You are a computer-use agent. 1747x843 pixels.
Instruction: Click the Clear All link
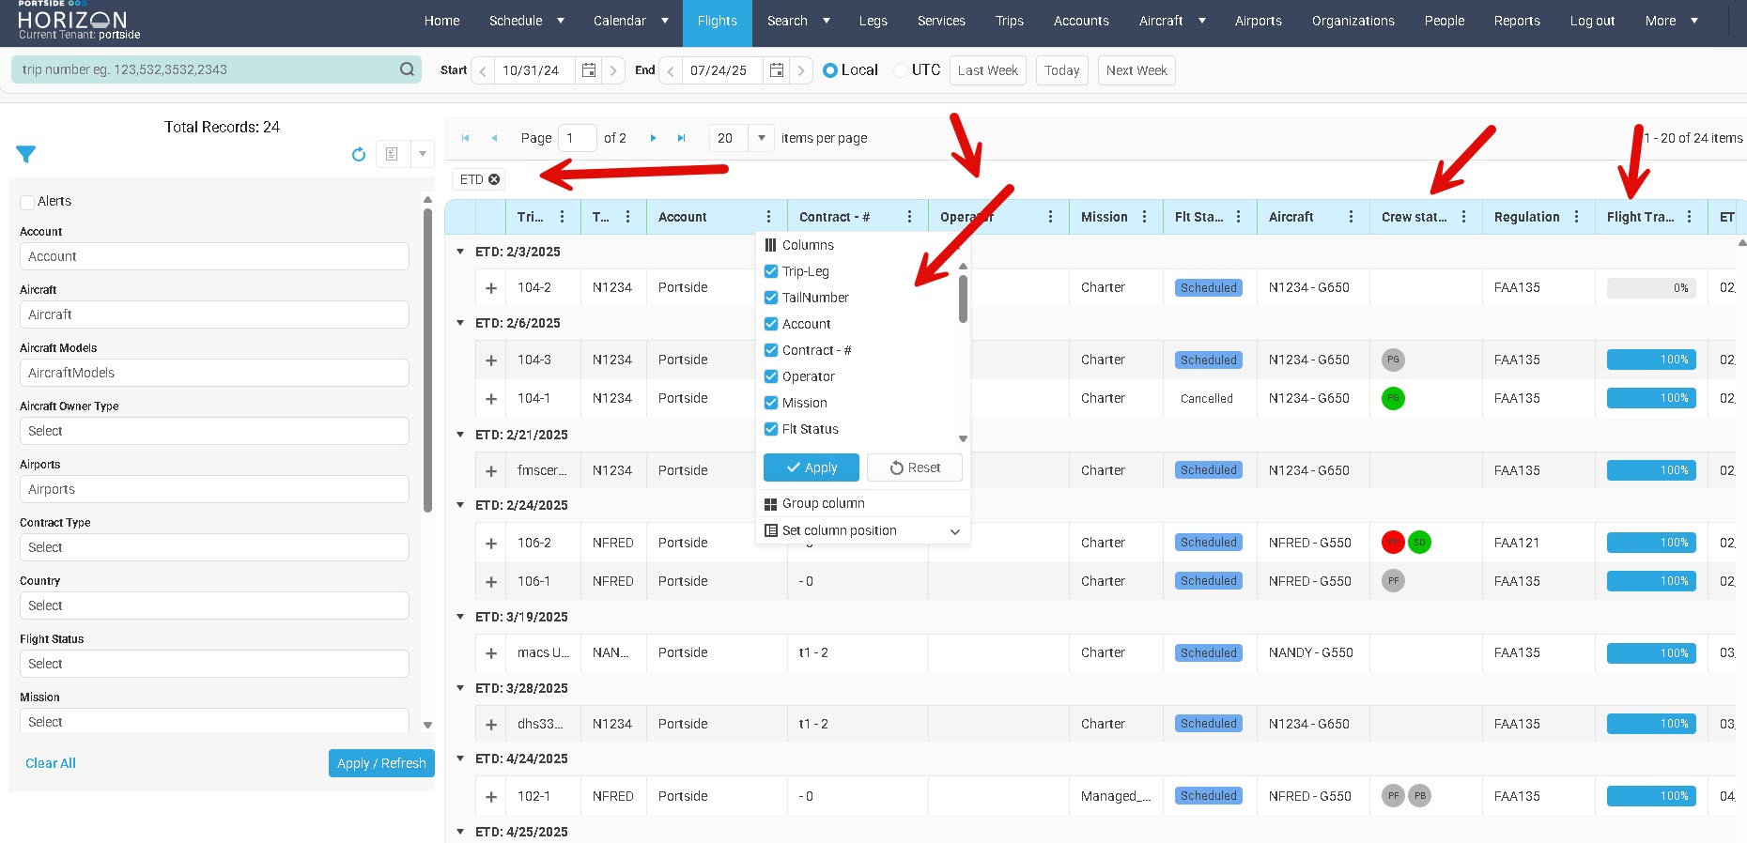(x=51, y=763)
